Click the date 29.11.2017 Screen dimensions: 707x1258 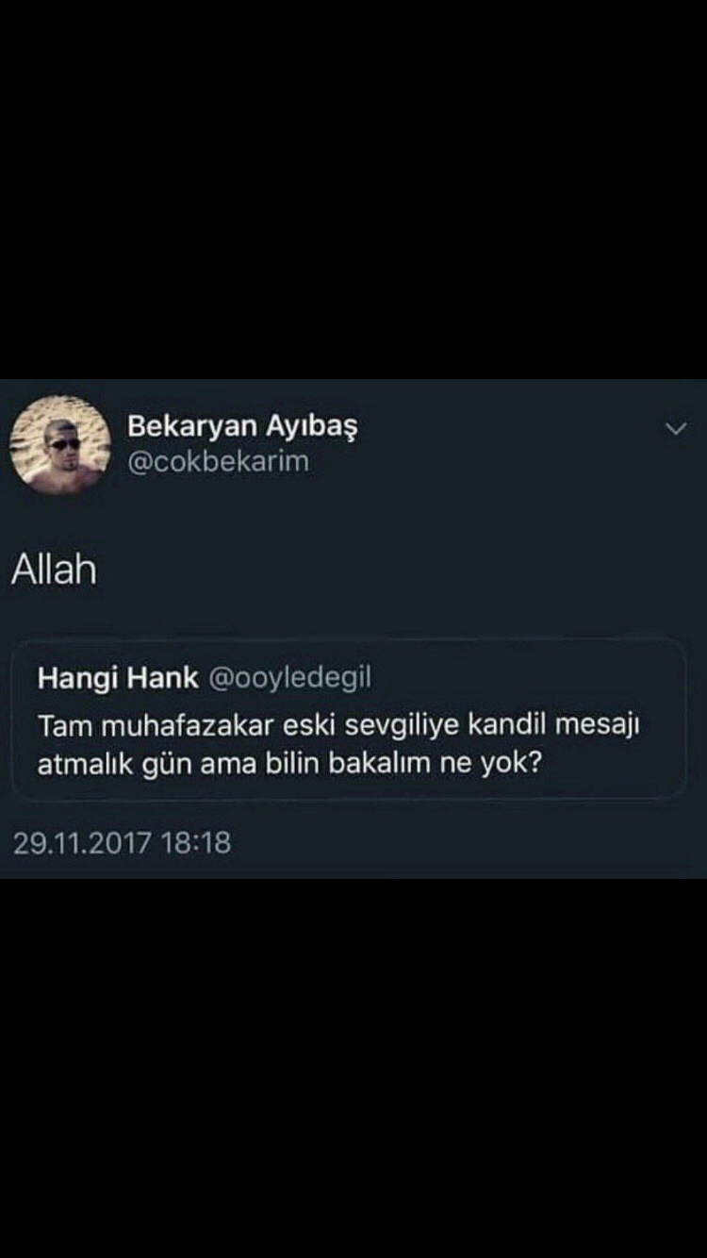(x=82, y=842)
